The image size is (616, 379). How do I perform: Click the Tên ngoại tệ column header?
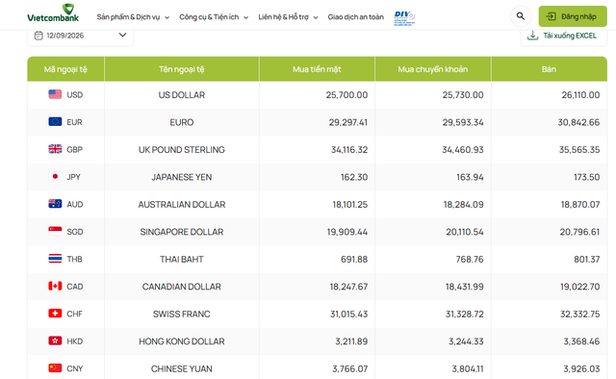(x=182, y=69)
